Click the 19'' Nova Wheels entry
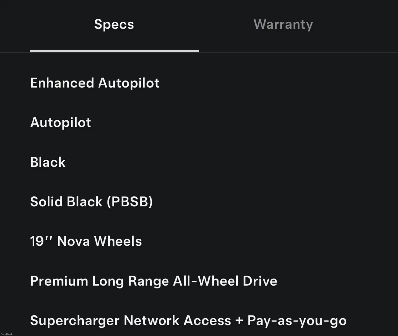The image size is (398, 336). [86, 241]
